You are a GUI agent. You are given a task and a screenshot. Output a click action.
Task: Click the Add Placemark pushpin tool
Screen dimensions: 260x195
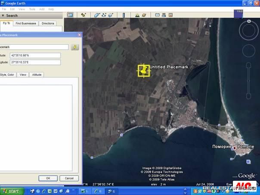pos(84,15)
